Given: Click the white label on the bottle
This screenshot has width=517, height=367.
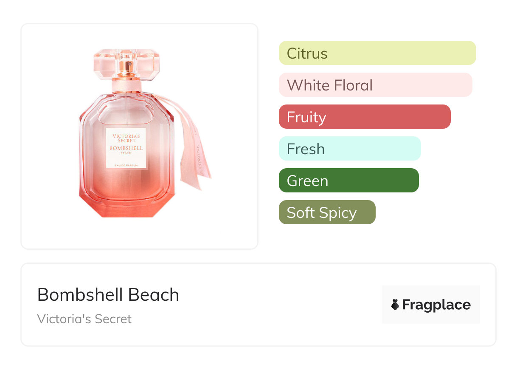Looking at the screenshot, I should pos(126,148).
